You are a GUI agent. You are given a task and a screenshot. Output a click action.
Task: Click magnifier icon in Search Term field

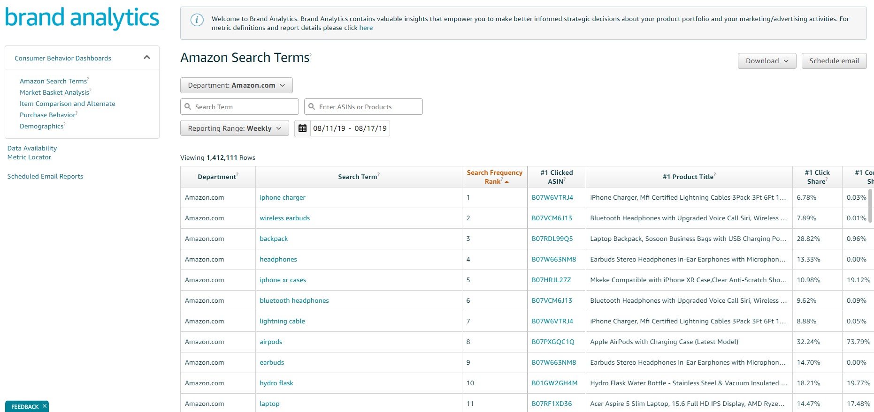(x=188, y=107)
